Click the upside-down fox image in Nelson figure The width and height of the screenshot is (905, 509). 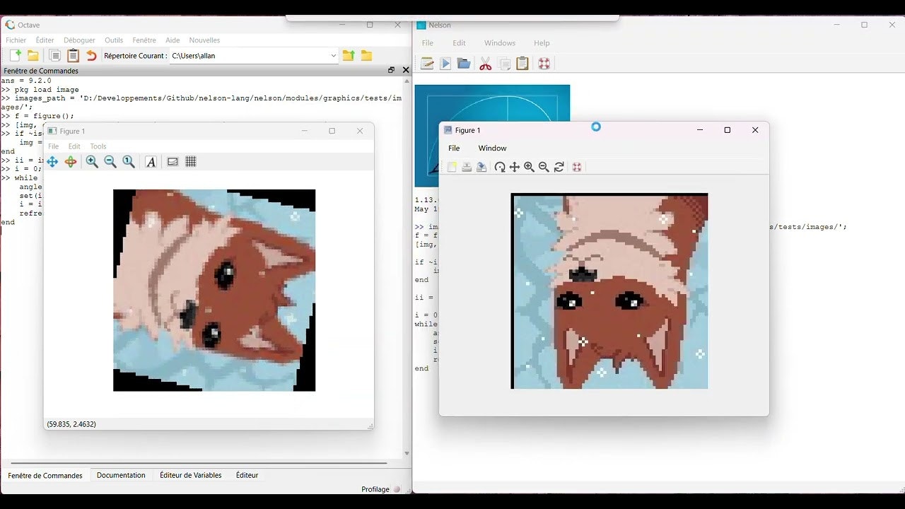[609, 291]
